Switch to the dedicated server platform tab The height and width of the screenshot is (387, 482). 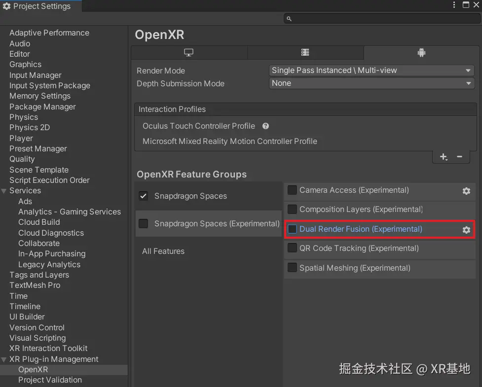pos(305,53)
